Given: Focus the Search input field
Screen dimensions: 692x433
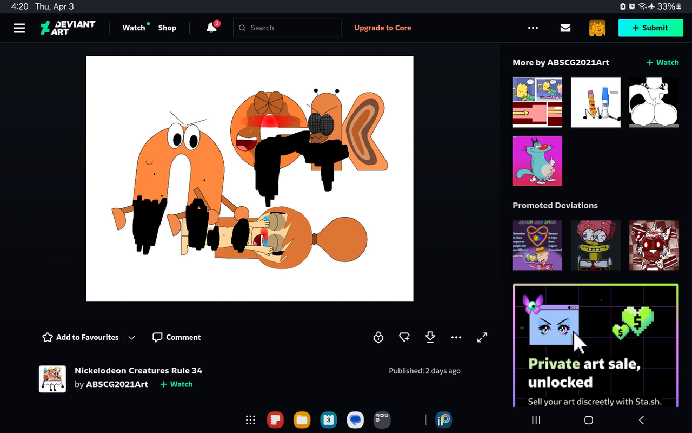Looking at the screenshot, I should click(x=287, y=28).
